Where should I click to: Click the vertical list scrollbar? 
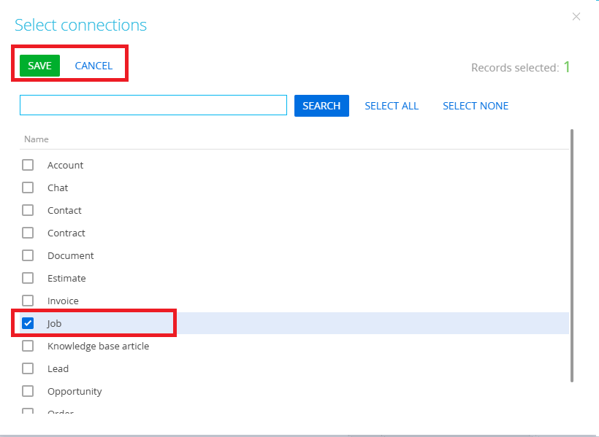[x=571, y=255]
